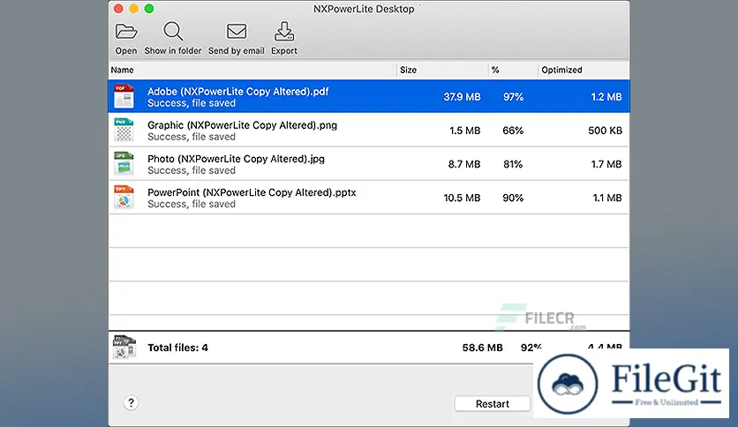Click the 90% reduction value
The image size is (738, 427).
click(513, 198)
